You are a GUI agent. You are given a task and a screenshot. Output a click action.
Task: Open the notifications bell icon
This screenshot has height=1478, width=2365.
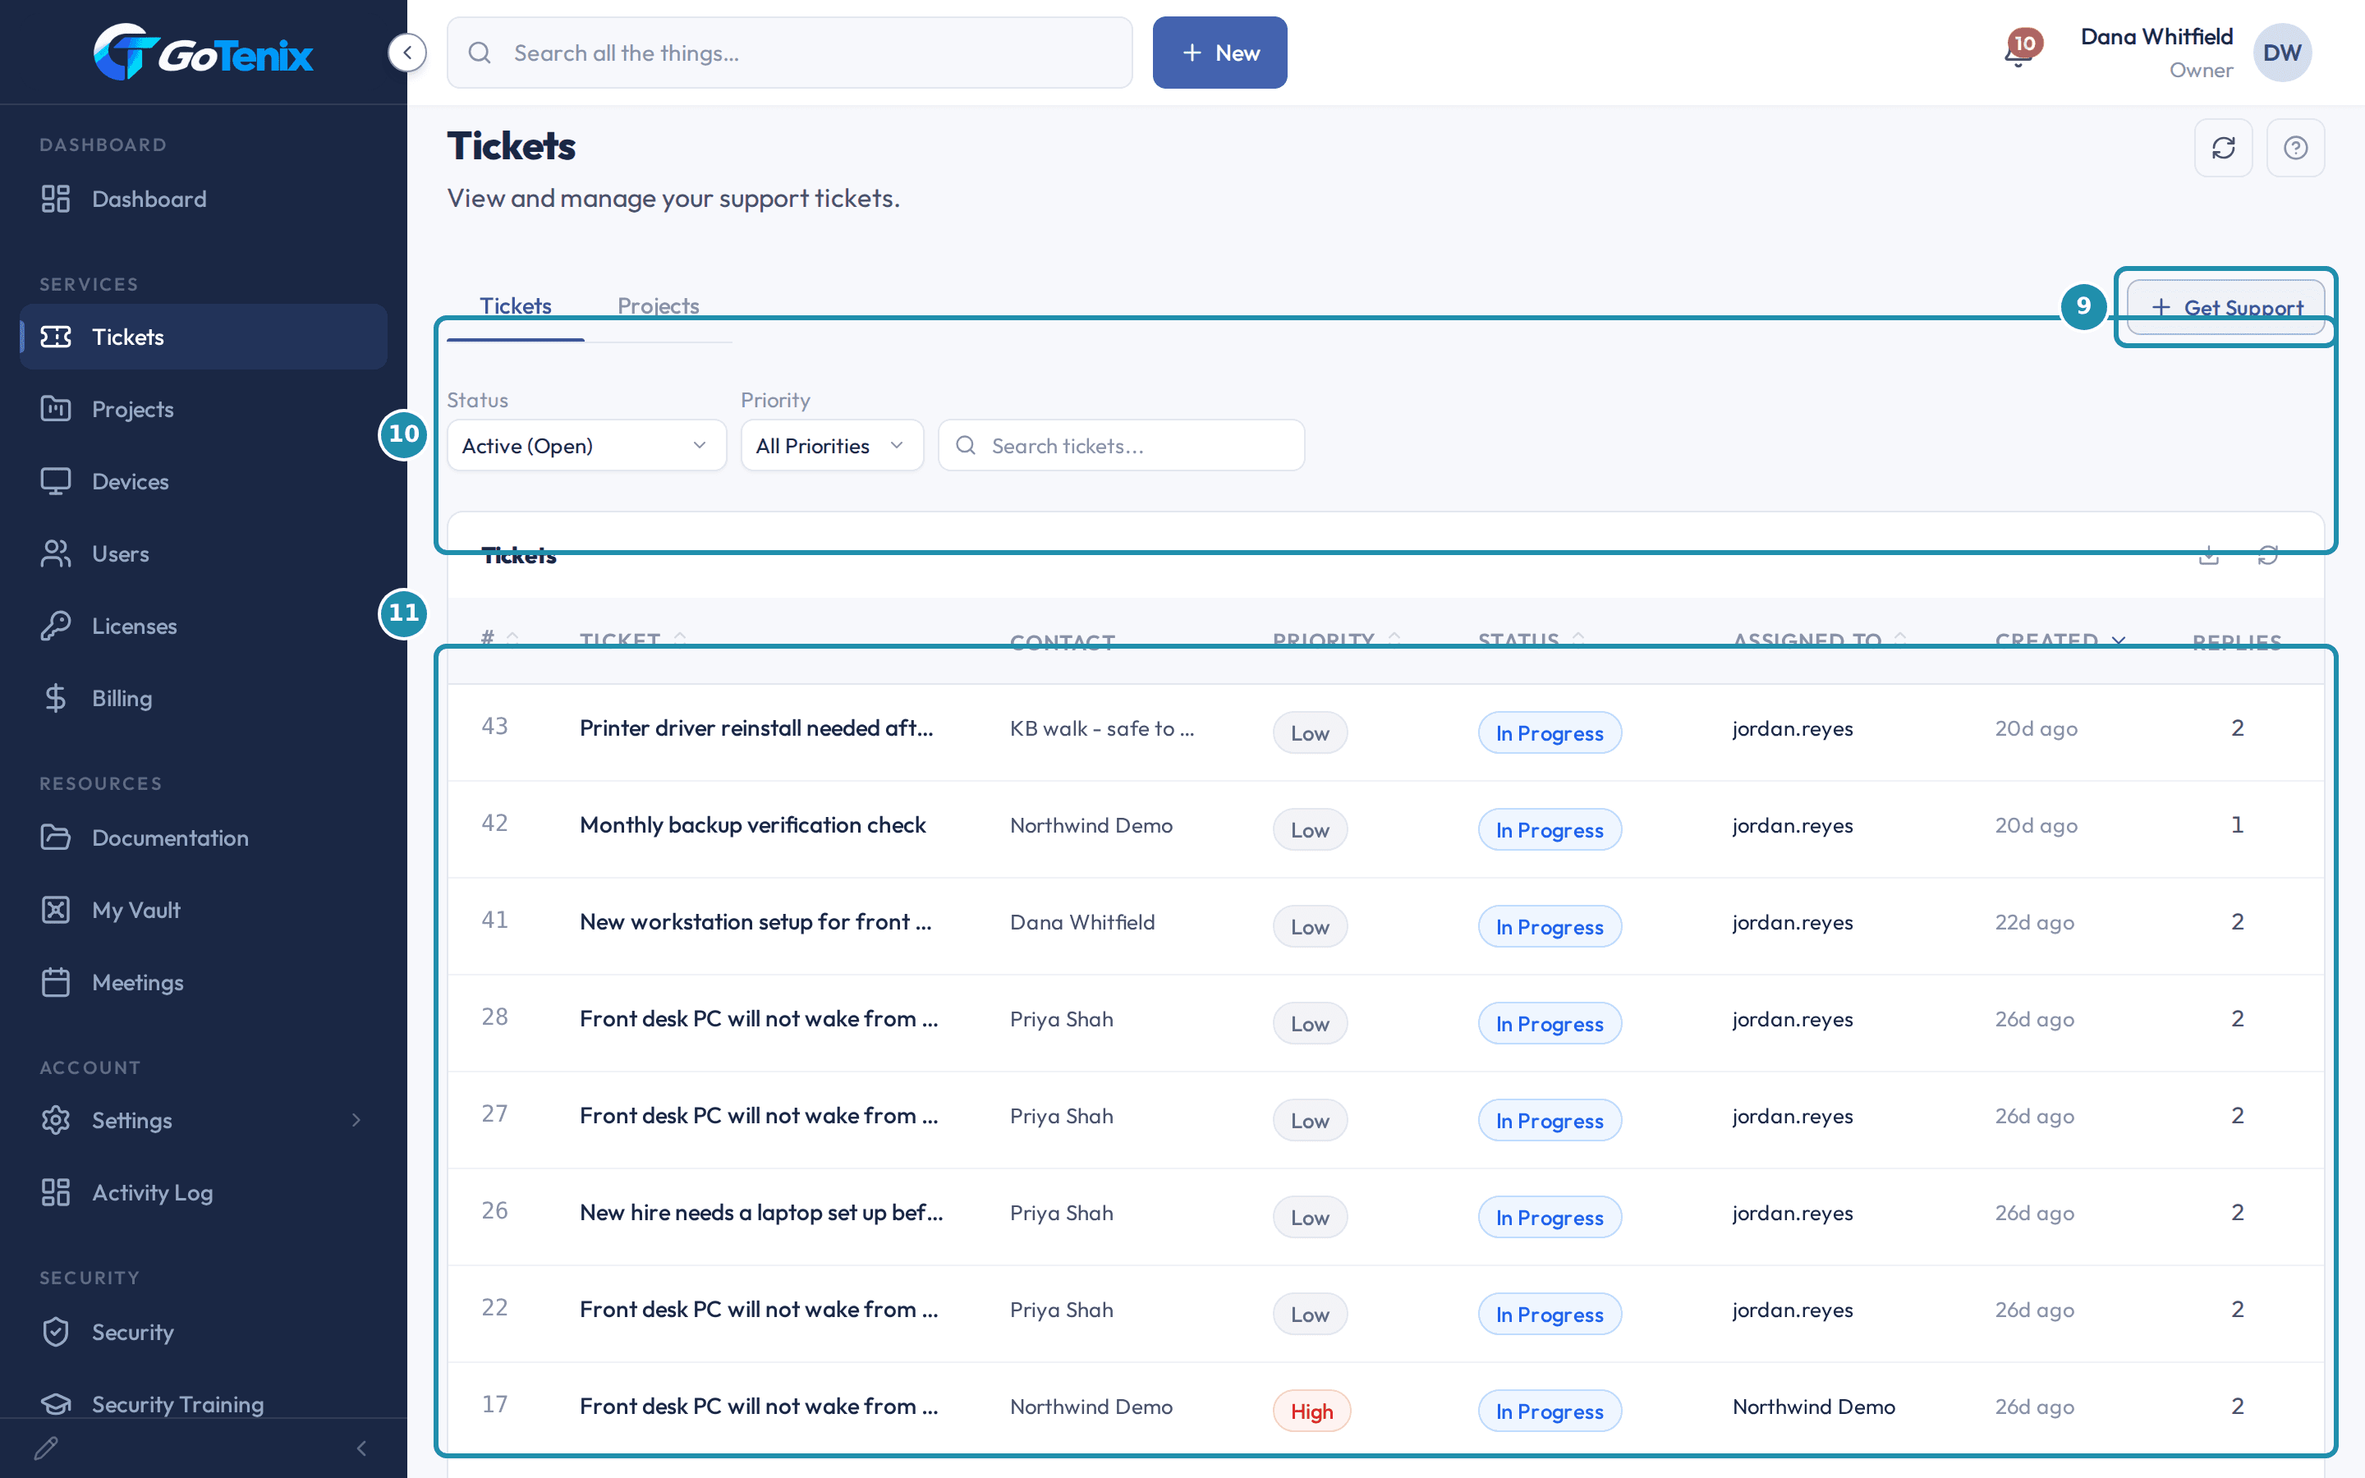point(2018,53)
